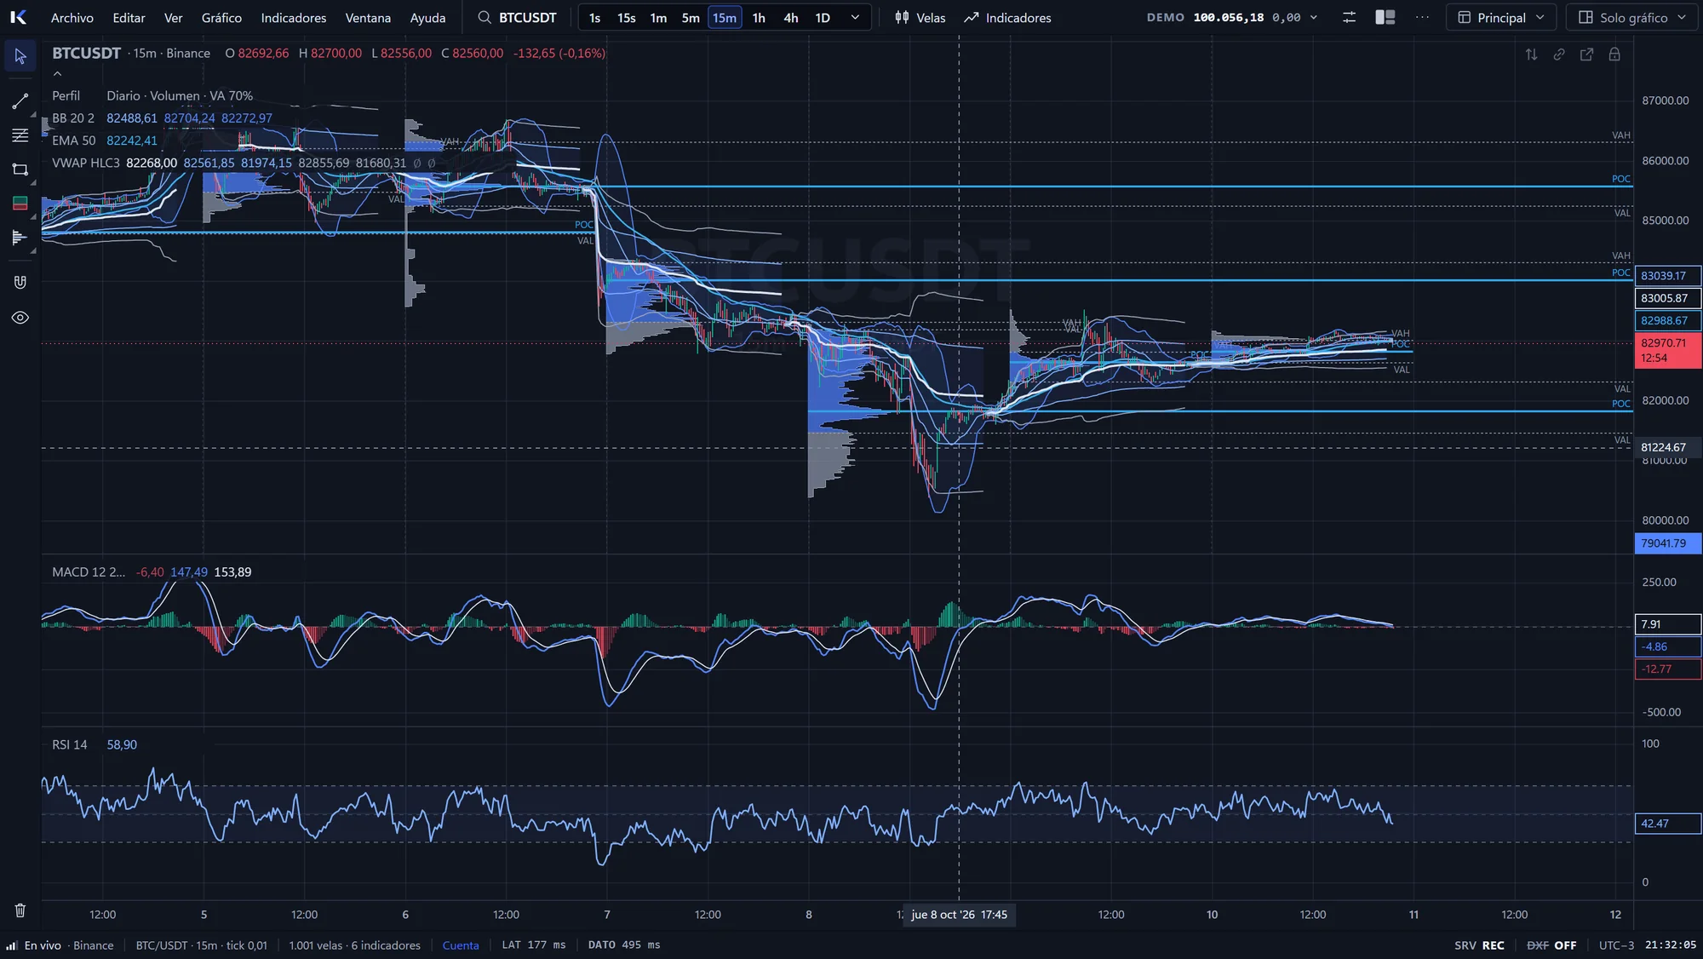Open the BTCUSDT symbol search
This screenshot has width=1703, height=959.
coord(517,17)
